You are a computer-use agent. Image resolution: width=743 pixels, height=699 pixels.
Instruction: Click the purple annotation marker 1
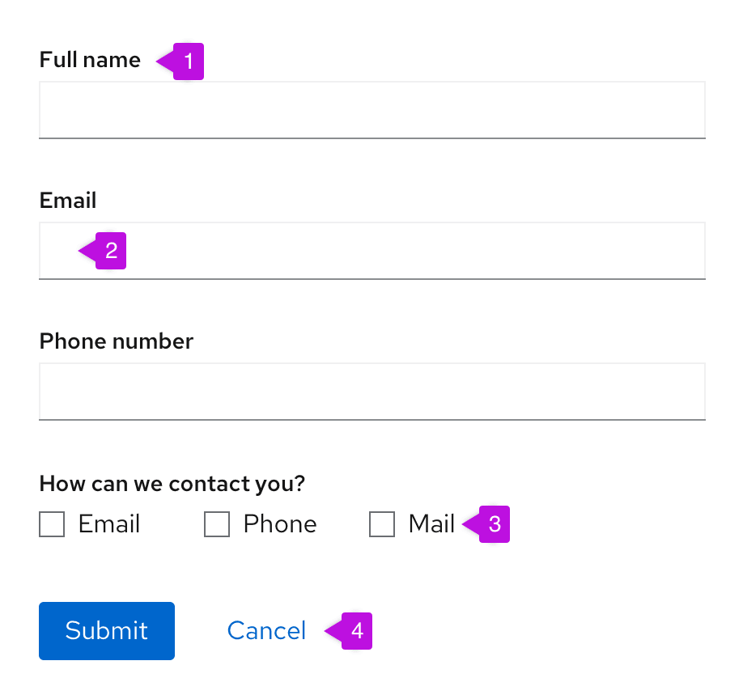(188, 61)
